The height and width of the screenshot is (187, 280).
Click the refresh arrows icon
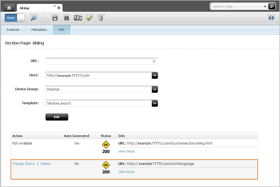[271, 18]
